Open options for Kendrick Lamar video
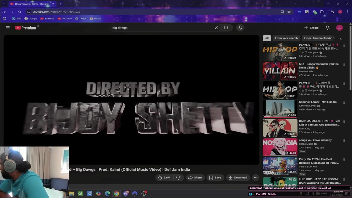Screen dimensions: 352x198 [x=344, y=102]
